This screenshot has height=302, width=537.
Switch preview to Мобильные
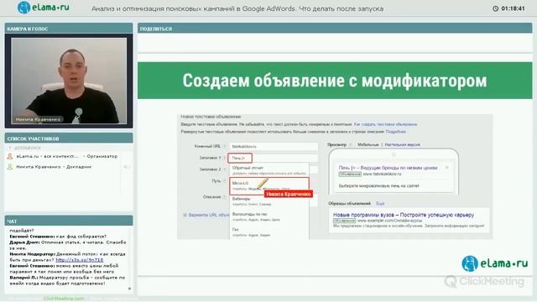(x=368, y=145)
